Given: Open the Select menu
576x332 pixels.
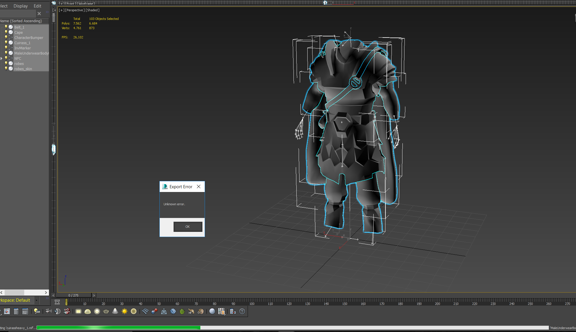Looking at the screenshot, I should tap(4, 6).
